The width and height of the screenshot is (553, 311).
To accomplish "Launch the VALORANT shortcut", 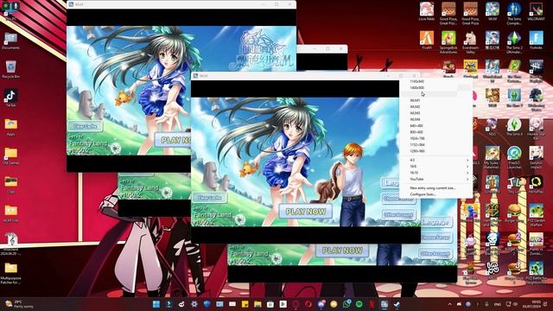I will [x=536, y=11].
